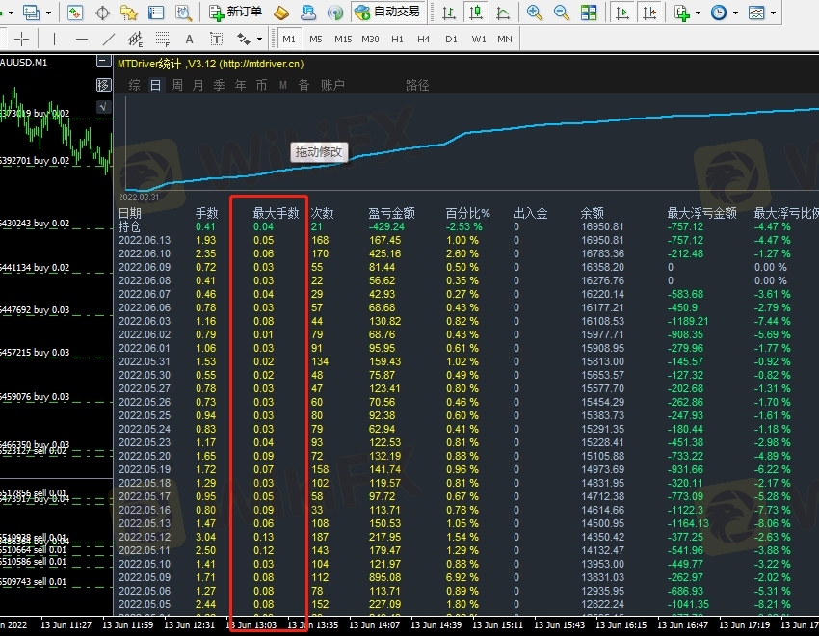Tile chart windows icon
This screenshot has height=636, width=819.
587,13
